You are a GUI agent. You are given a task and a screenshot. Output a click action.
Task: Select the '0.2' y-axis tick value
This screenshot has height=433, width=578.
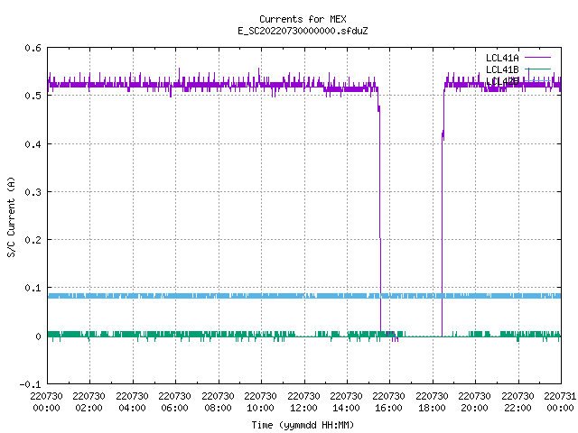(x=33, y=240)
